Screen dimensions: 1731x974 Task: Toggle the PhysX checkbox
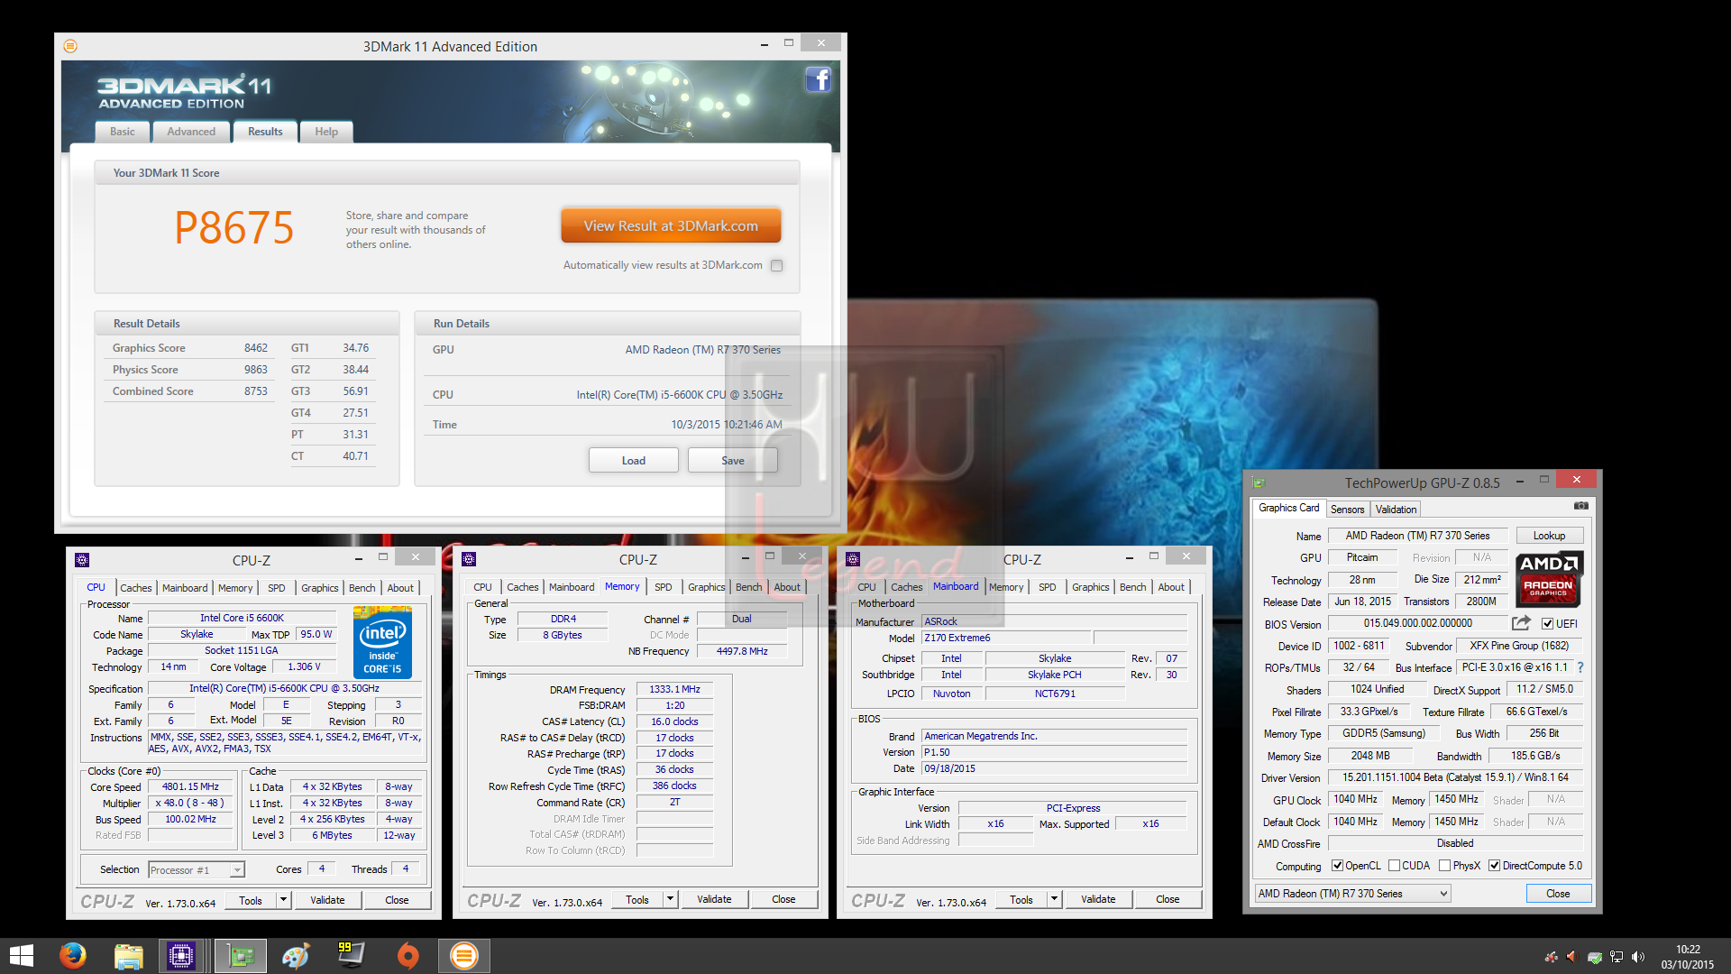pos(1444,866)
